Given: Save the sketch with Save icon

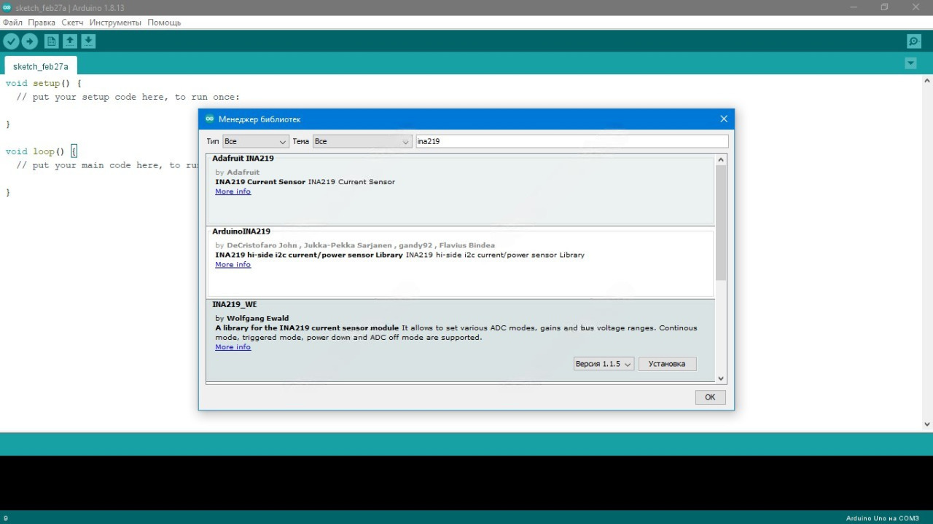Looking at the screenshot, I should 88,41.
